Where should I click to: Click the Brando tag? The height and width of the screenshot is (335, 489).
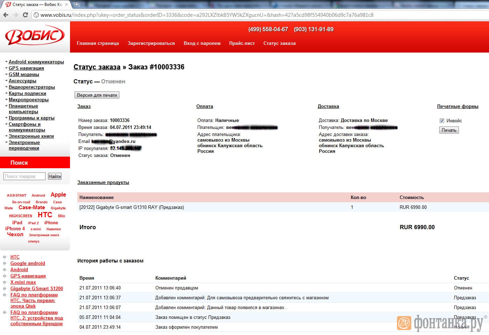click(x=42, y=202)
